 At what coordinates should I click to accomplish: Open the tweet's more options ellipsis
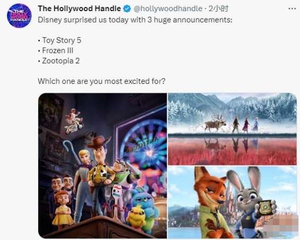(292, 8)
